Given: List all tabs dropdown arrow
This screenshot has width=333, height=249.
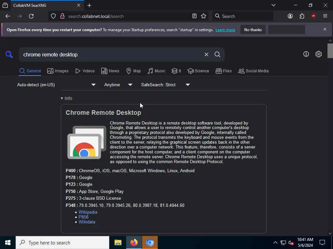Looking at the screenshot, I should [x=273, y=5].
